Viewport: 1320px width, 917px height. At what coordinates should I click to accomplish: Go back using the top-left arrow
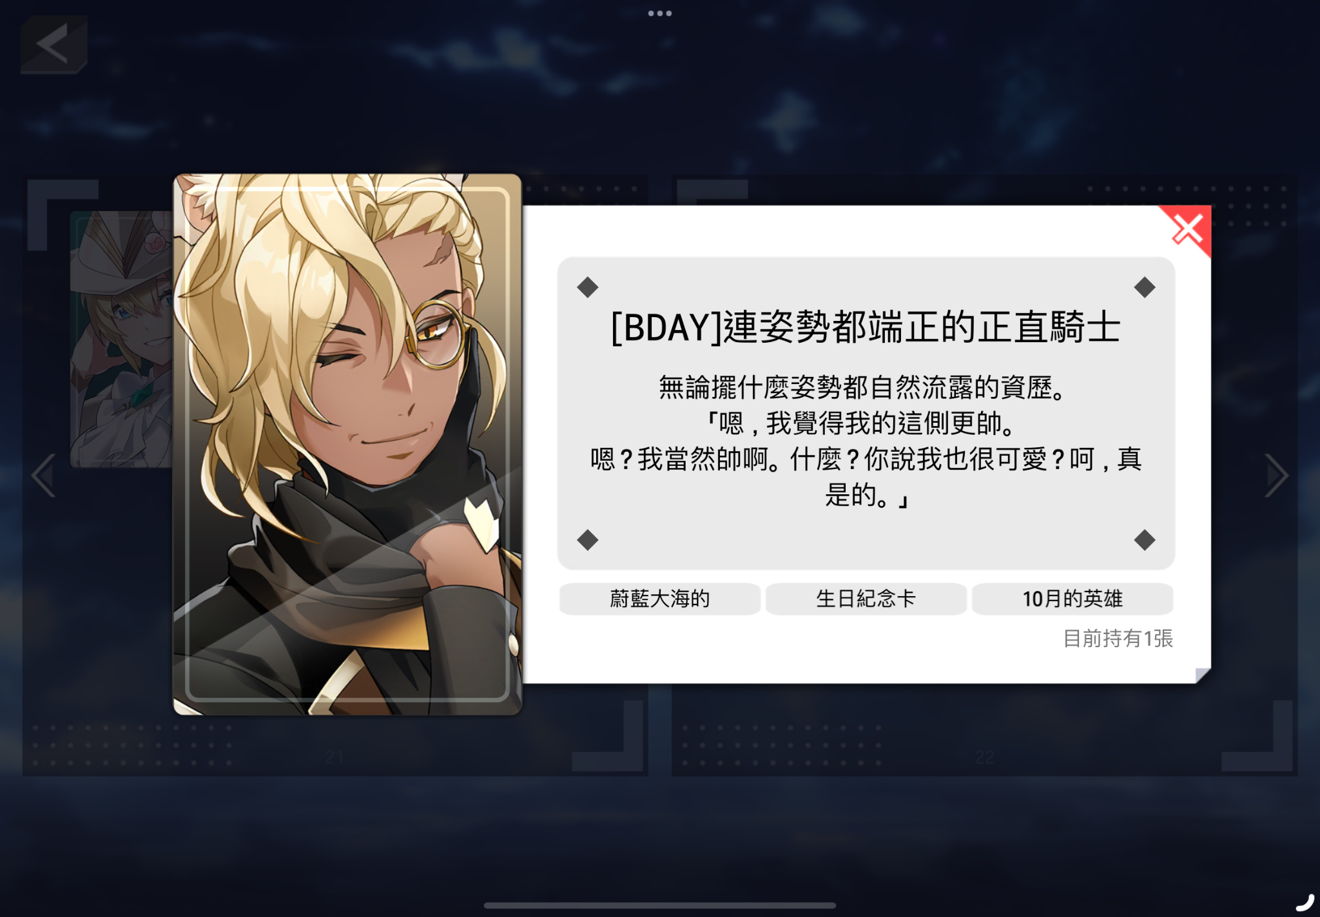53,44
